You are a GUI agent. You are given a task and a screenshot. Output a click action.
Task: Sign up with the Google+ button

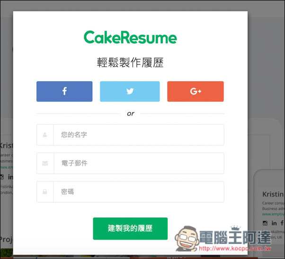click(195, 91)
